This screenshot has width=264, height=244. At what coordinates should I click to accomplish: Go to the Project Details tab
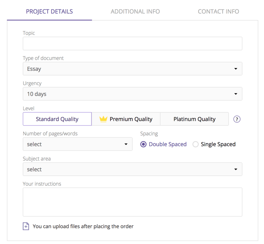click(49, 11)
